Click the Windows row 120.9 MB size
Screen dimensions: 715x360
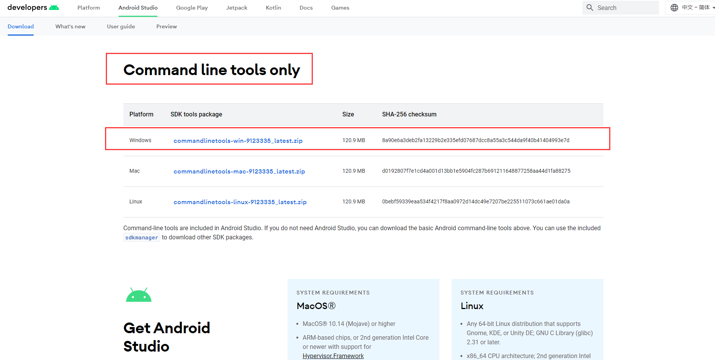pyautogui.click(x=353, y=140)
